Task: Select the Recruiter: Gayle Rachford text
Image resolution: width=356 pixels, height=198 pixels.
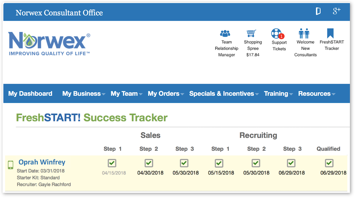Action: pyautogui.click(x=44, y=184)
